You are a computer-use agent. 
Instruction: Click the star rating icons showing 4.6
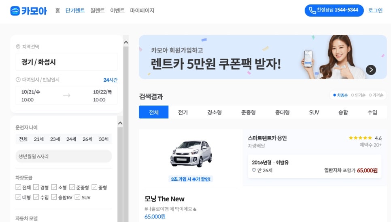point(360,138)
